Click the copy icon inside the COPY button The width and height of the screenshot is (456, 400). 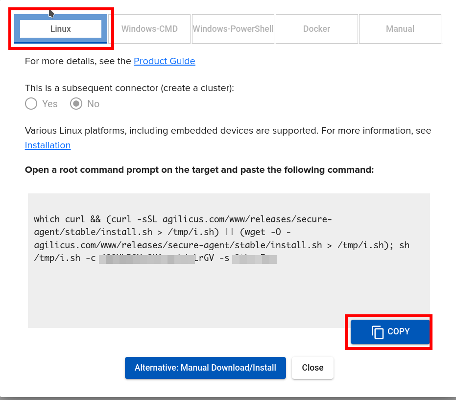(x=378, y=332)
